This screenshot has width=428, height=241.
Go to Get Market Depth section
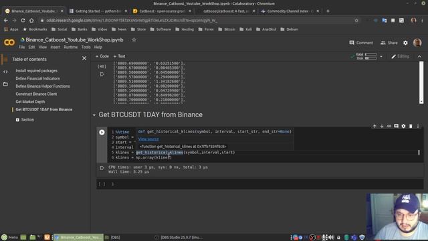30,102
